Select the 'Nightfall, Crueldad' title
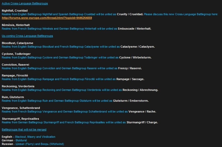 click(15, 11)
